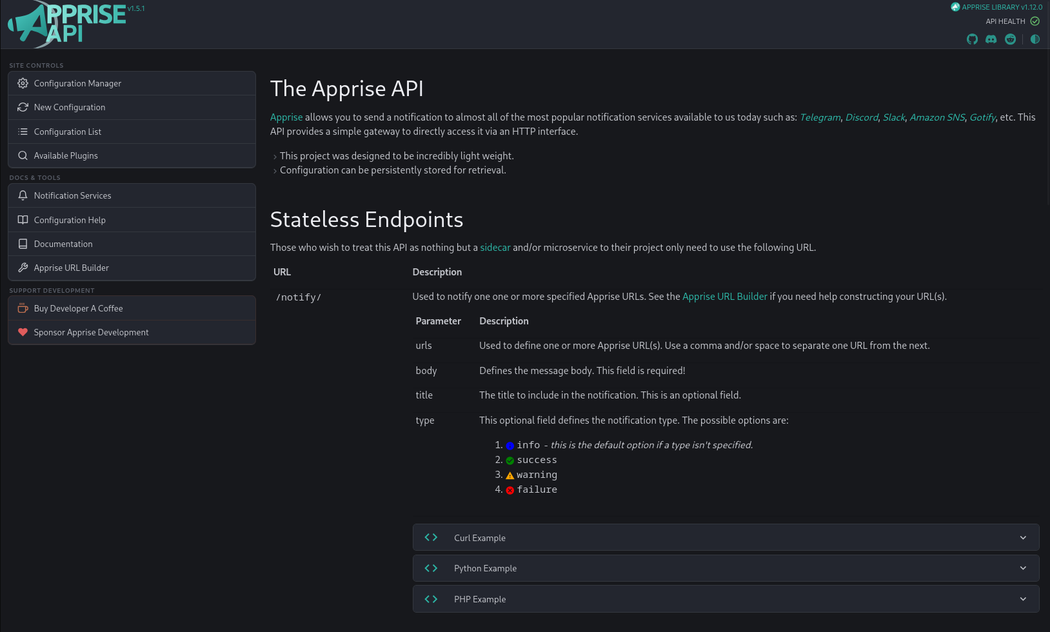Click the orange warning triangle icon
This screenshot has height=632, width=1050.
pyautogui.click(x=510, y=475)
